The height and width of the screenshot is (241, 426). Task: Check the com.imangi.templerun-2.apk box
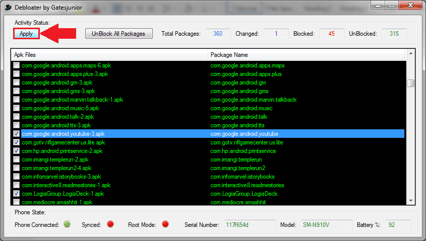pos(17,159)
